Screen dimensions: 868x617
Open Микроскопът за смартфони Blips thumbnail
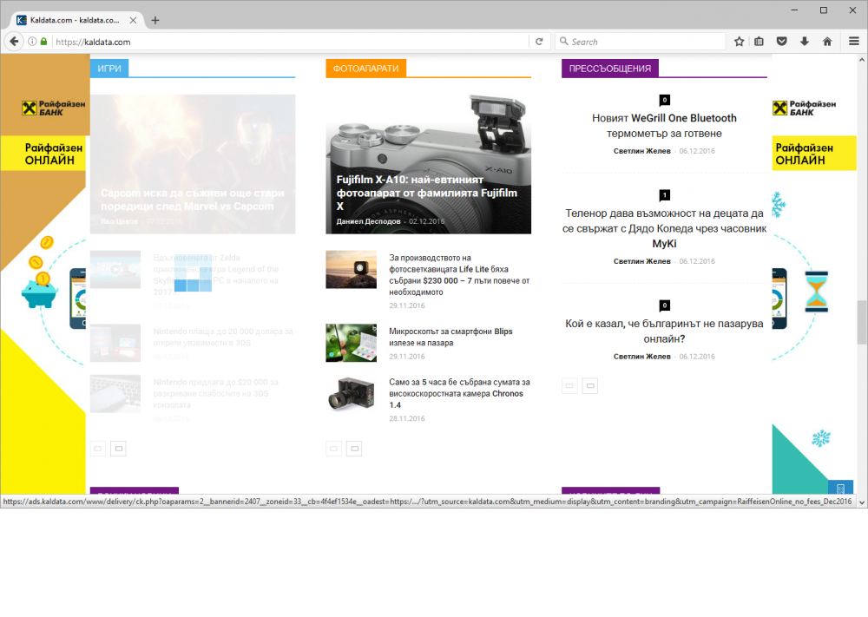click(351, 343)
